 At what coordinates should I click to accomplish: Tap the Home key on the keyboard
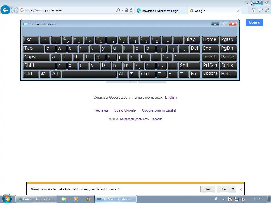click(210, 40)
